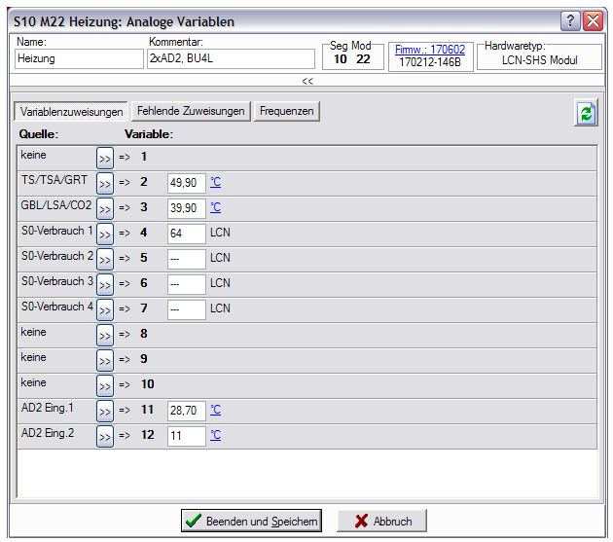This screenshot has width=613, height=542.
Task: Collapse the header panel with << bar
Action: click(306, 82)
